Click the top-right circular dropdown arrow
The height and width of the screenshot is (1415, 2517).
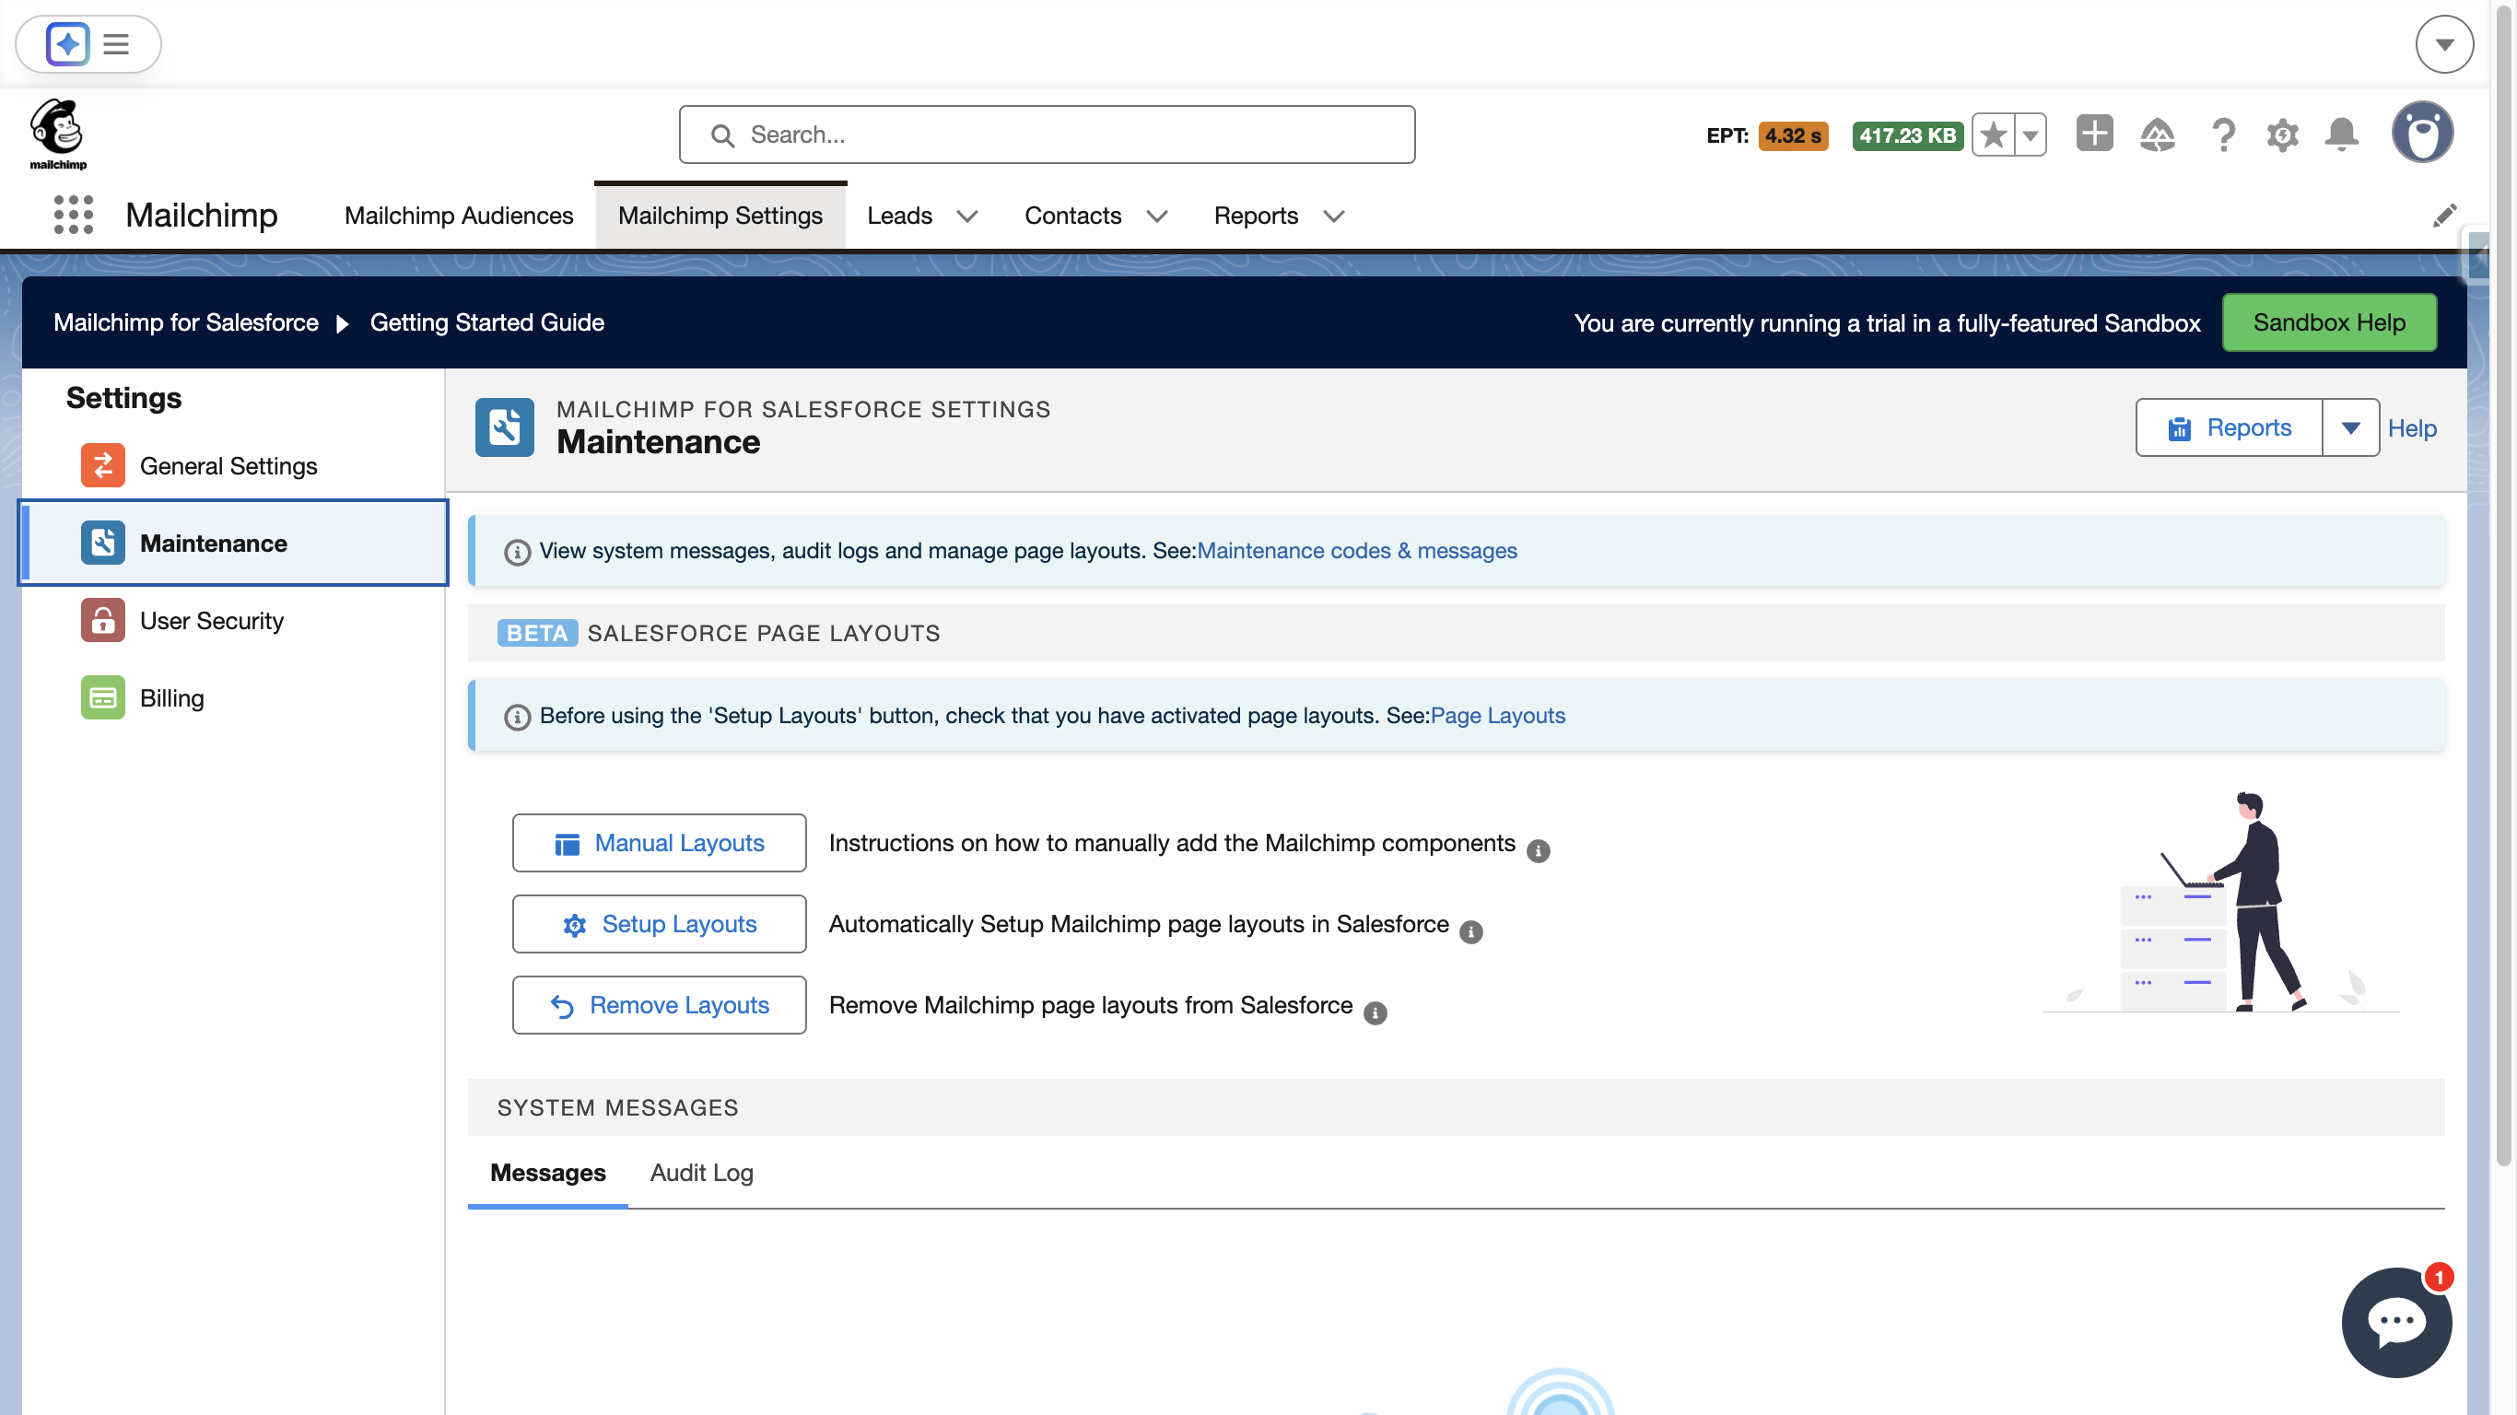(x=2443, y=44)
